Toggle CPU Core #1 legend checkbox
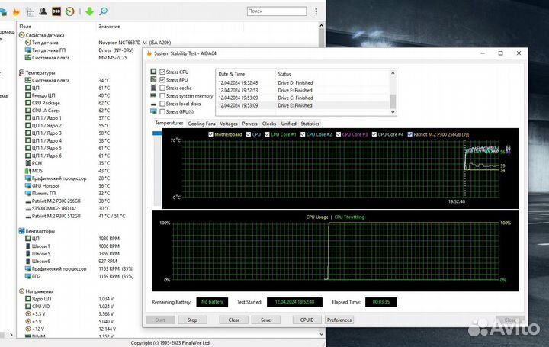Screen dimensions: 549x347 267,134
